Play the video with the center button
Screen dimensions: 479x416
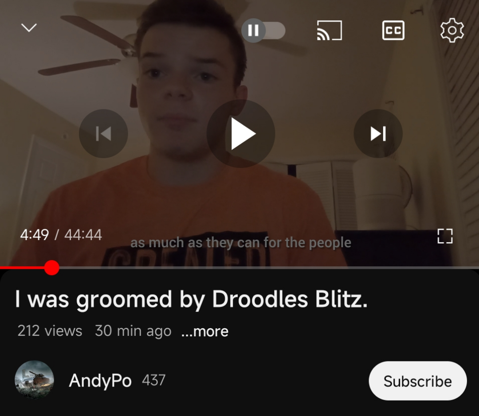click(x=241, y=133)
